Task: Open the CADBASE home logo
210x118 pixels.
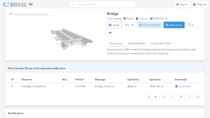Action: coord(15,4)
